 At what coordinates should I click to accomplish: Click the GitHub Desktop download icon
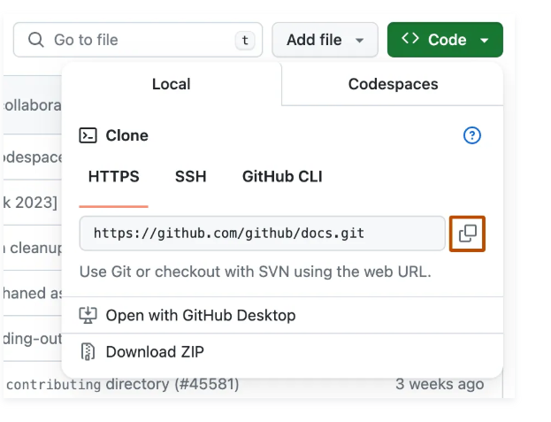[88, 315]
